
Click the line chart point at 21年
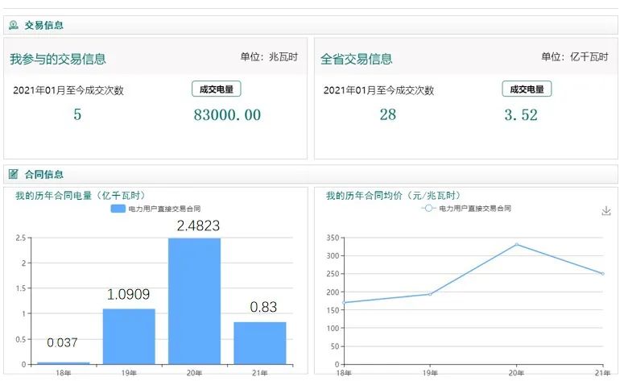click(x=603, y=274)
